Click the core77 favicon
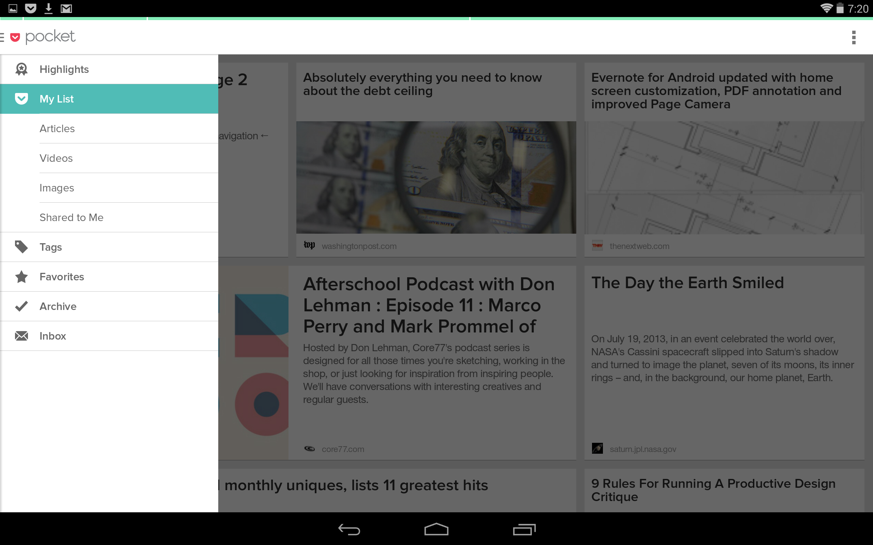The height and width of the screenshot is (545, 873). [x=309, y=448]
